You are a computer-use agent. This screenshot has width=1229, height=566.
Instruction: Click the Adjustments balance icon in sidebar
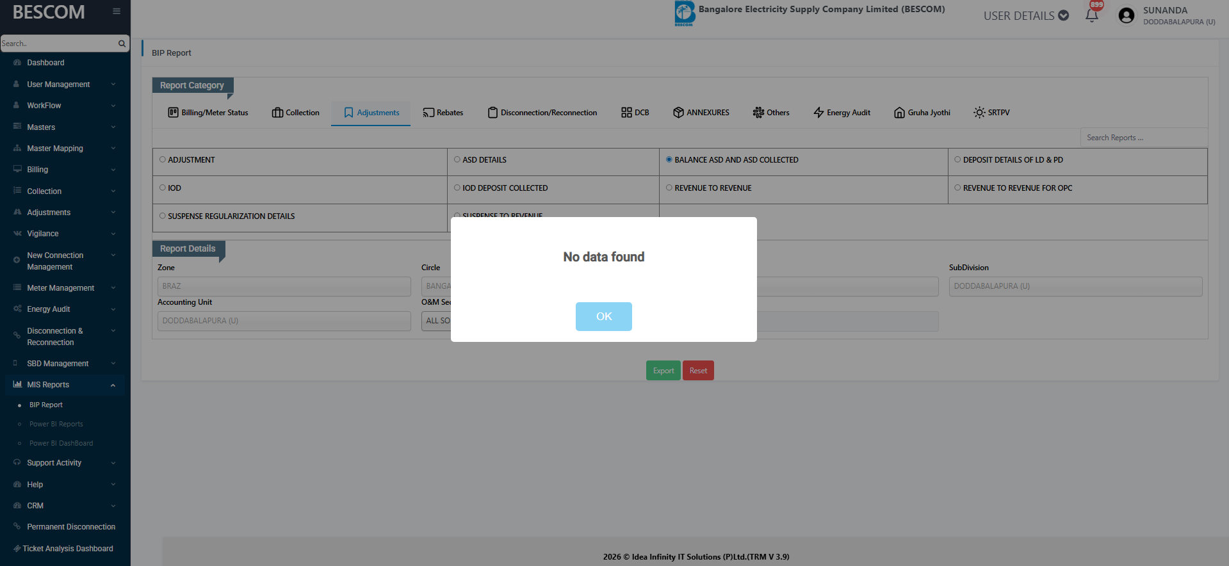click(x=17, y=212)
